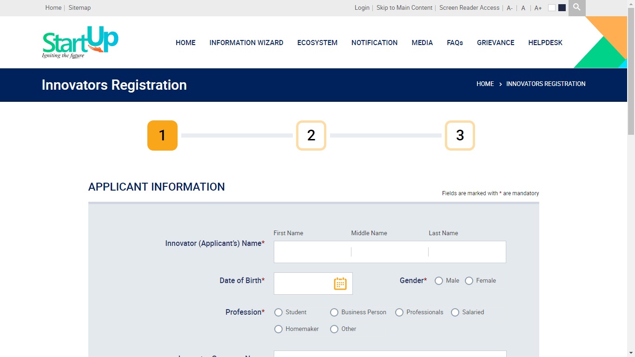
Task: Click step 3 in the progress indicator
Action: click(x=459, y=135)
